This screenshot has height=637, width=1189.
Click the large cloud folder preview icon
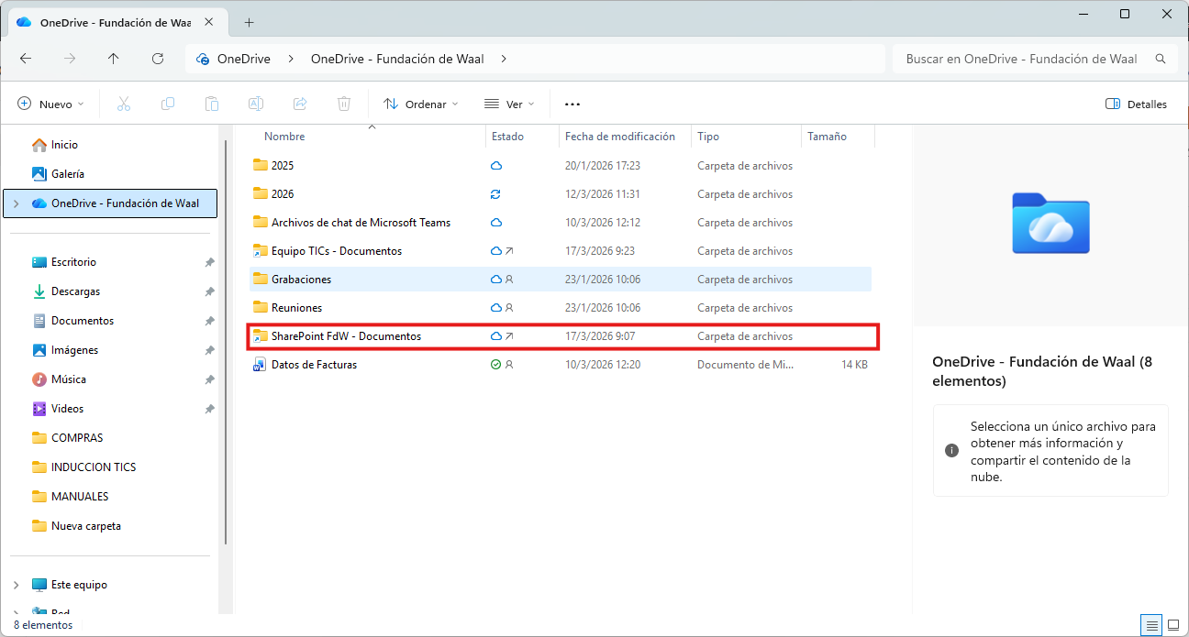(x=1050, y=223)
